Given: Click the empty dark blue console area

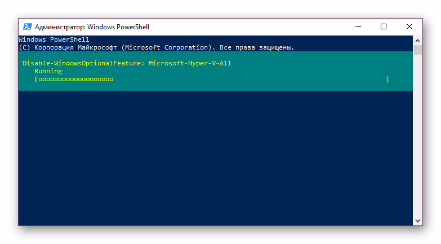Looking at the screenshot, I should click(214, 158).
